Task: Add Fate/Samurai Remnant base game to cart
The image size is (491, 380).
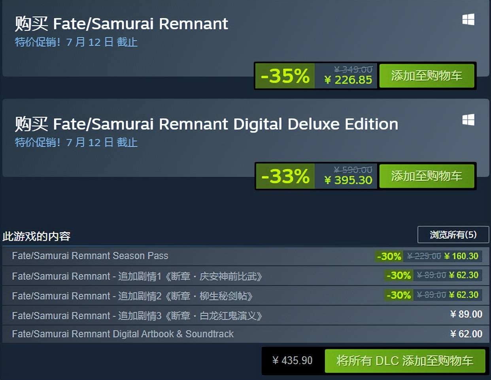Action: click(x=427, y=75)
